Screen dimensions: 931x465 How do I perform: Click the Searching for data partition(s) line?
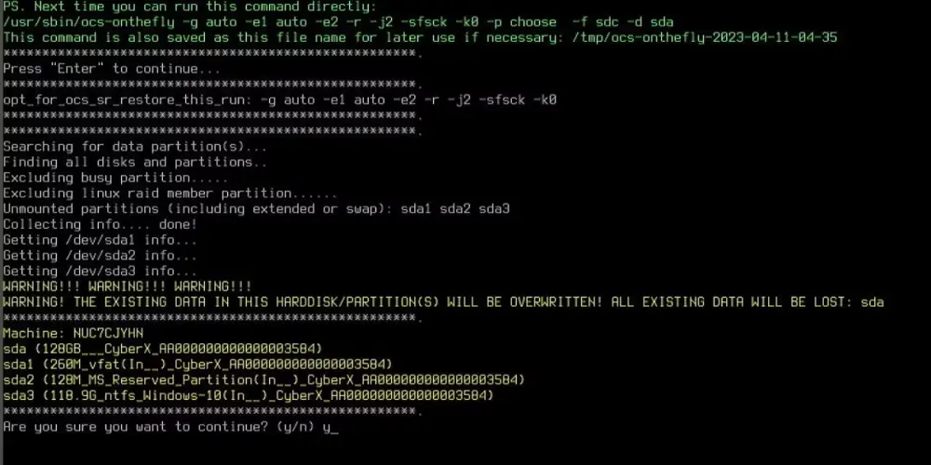[135, 147]
